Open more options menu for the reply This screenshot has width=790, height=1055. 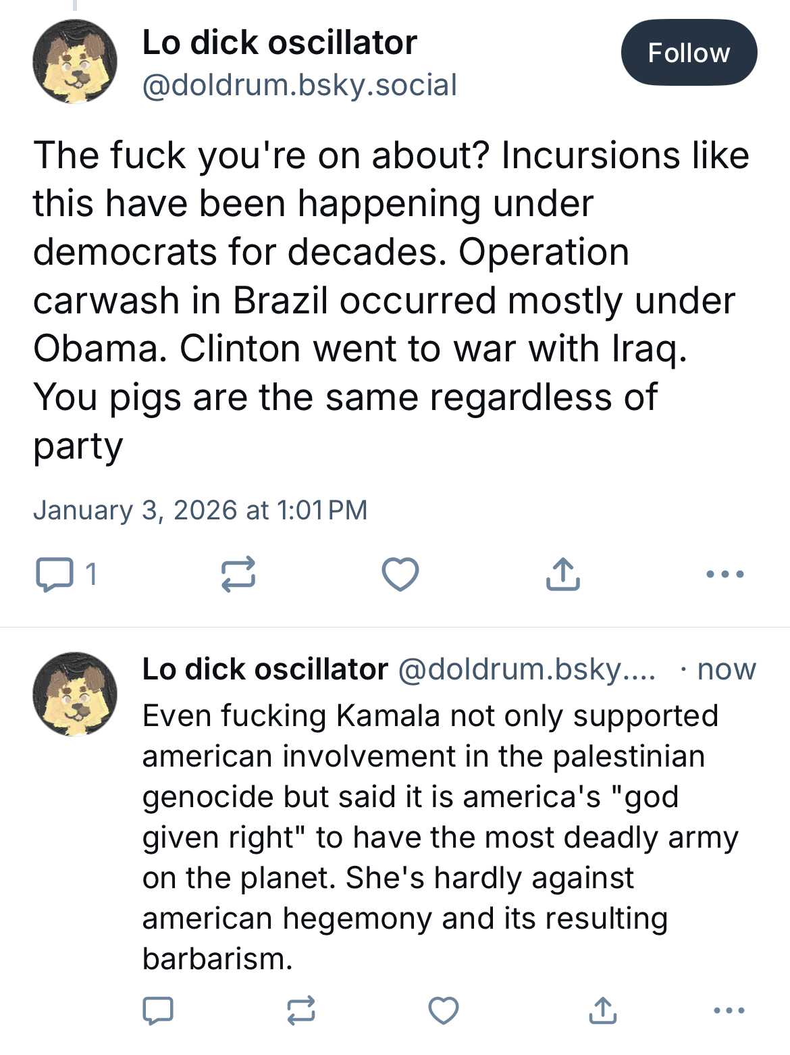point(729,1010)
